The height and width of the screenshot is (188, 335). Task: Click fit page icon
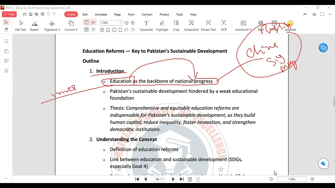(108, 30)
